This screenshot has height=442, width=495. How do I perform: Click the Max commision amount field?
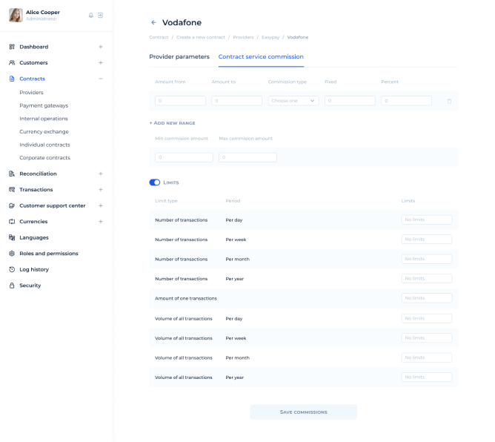point(247,157)
